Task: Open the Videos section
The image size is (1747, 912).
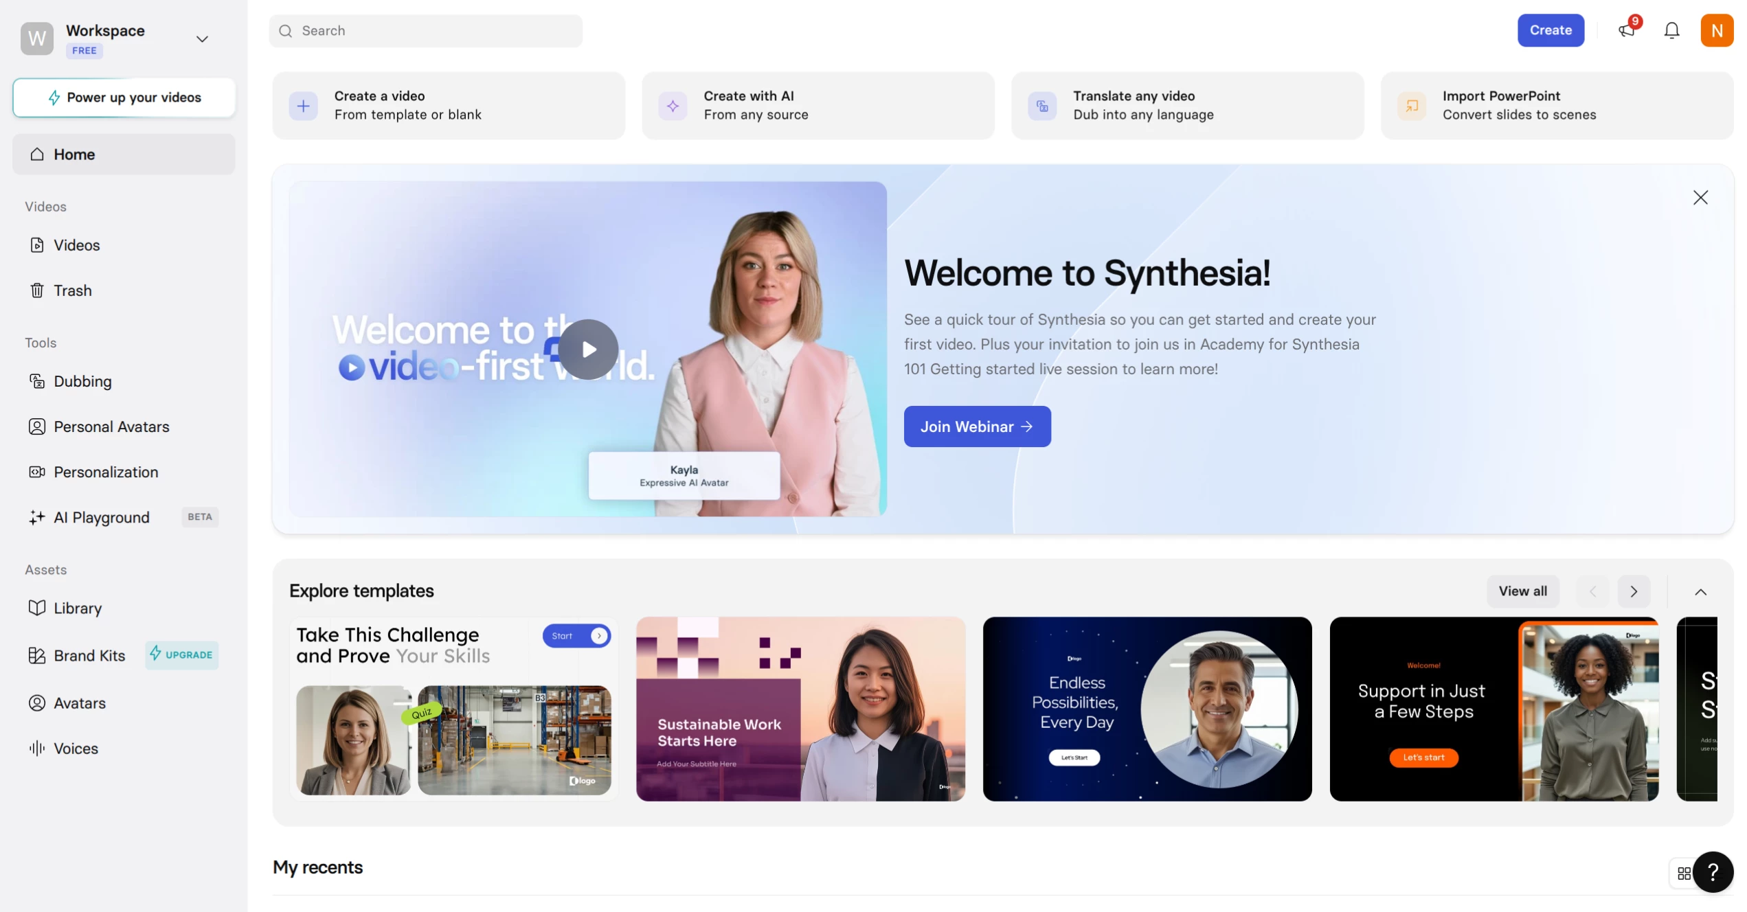Action: pos(76,244)
